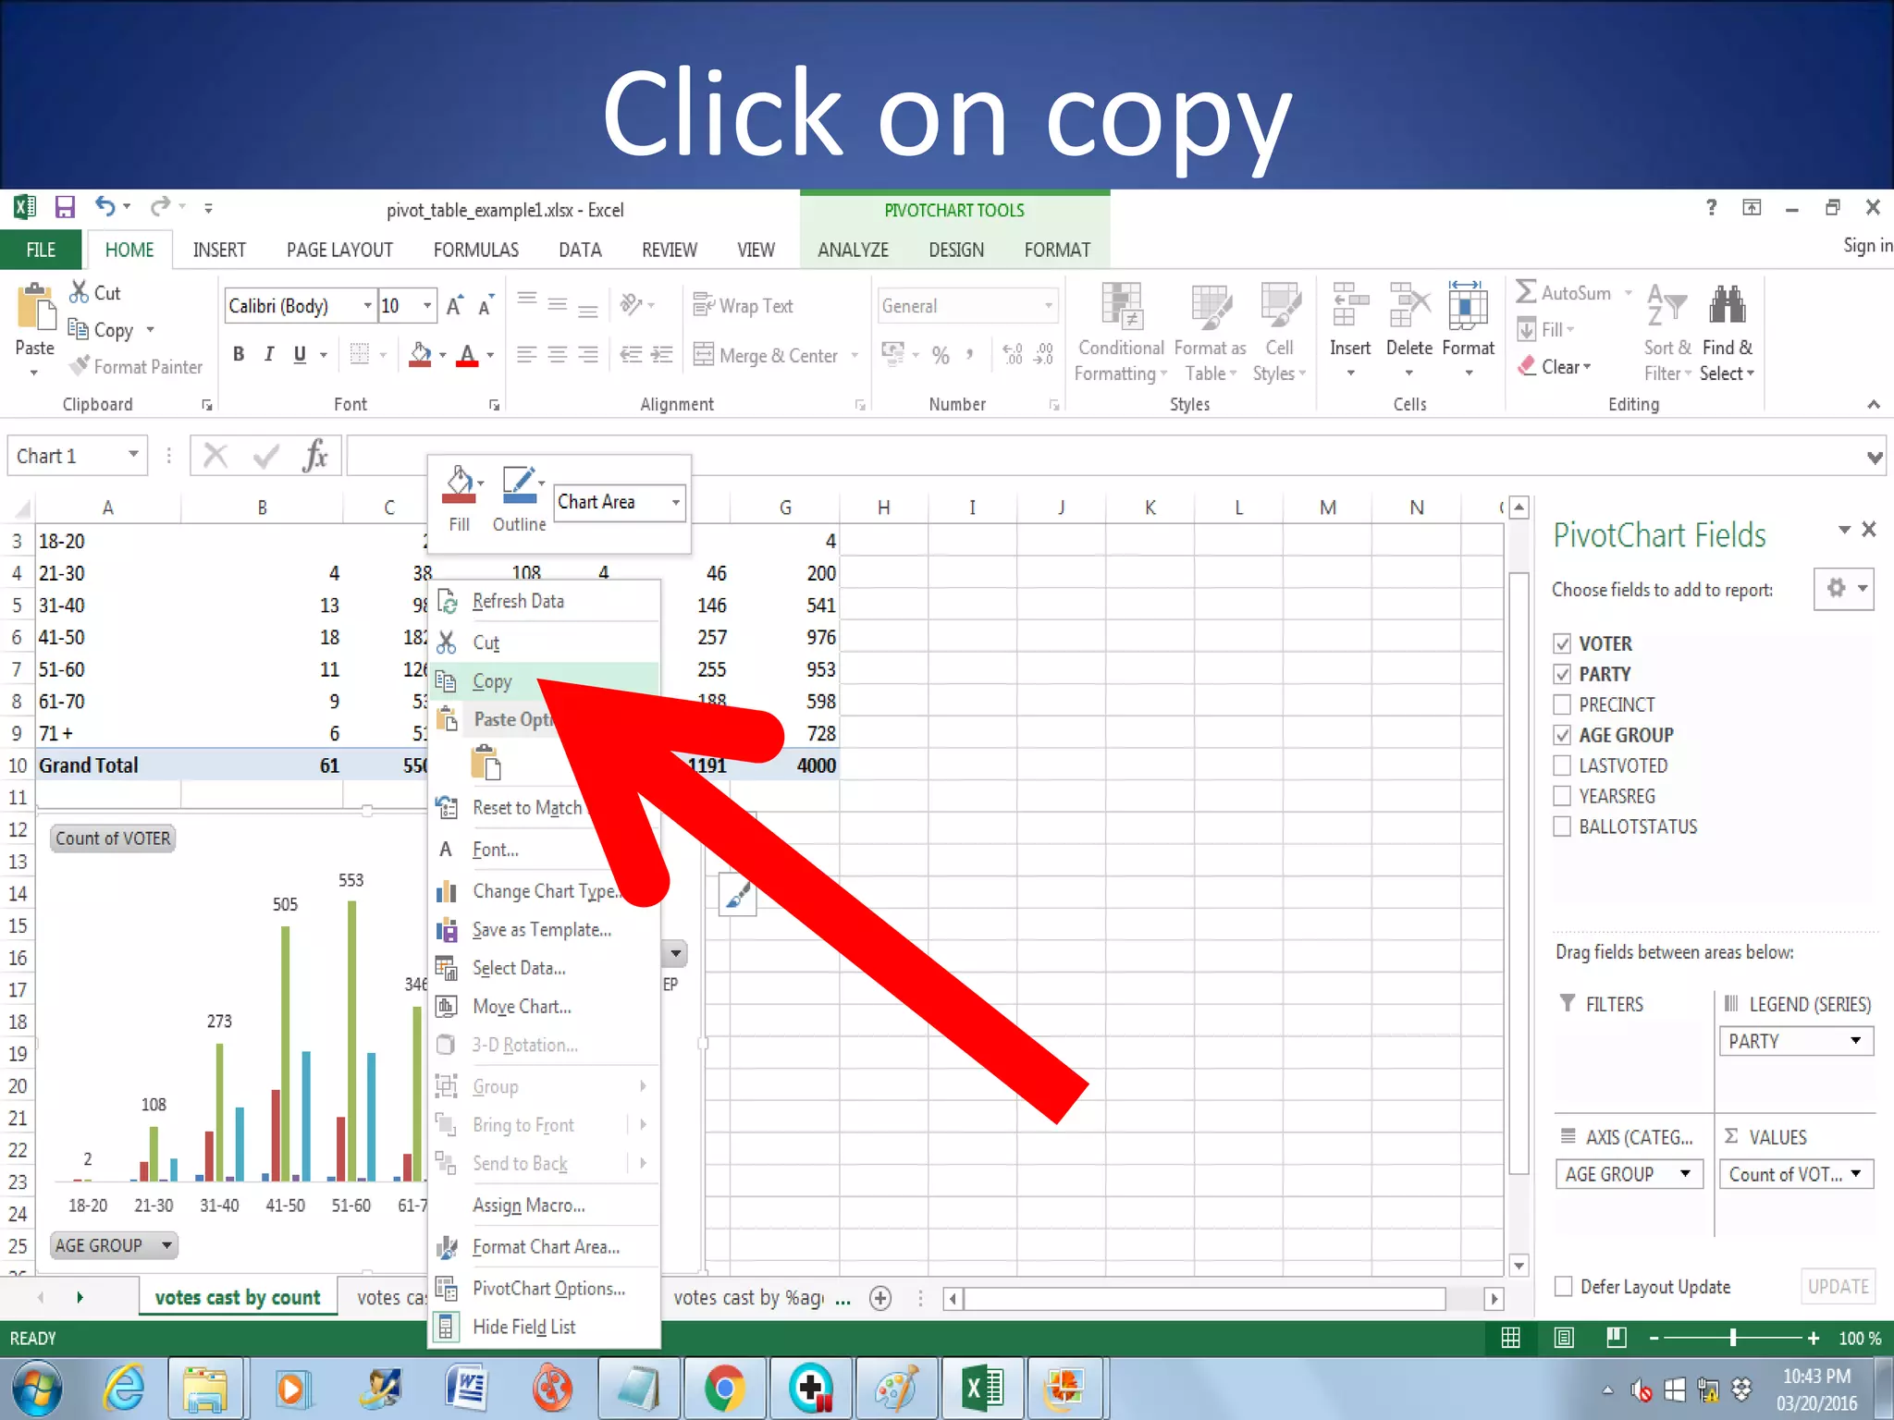This screenshot has width=1894, height=1420.
Task: Click the vertical scrollbar down arrow
Action: [1519, 1265]
